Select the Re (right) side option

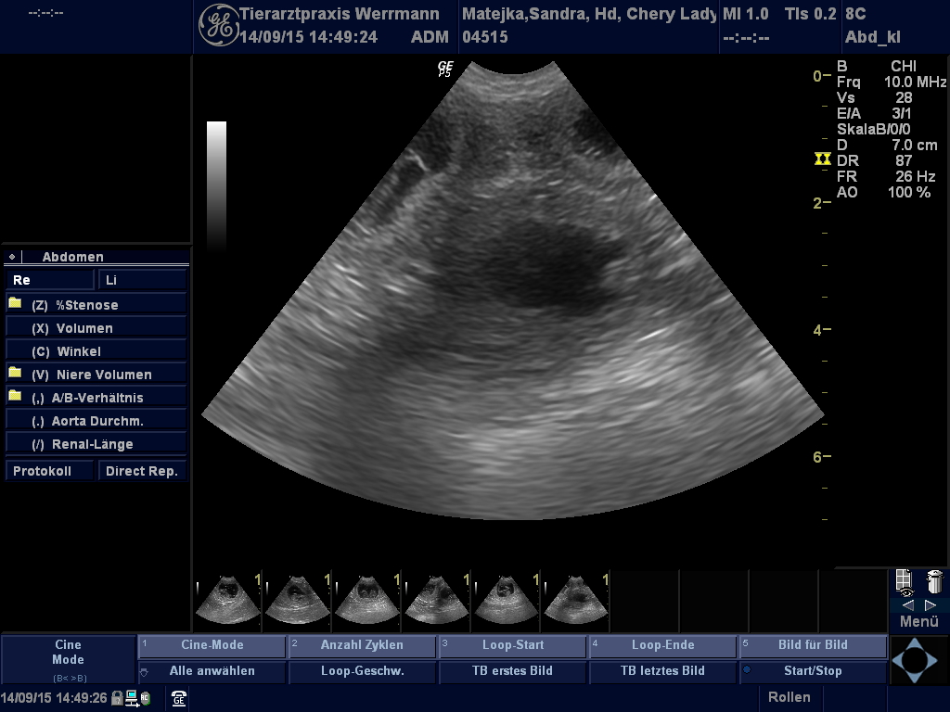point(50,280)
